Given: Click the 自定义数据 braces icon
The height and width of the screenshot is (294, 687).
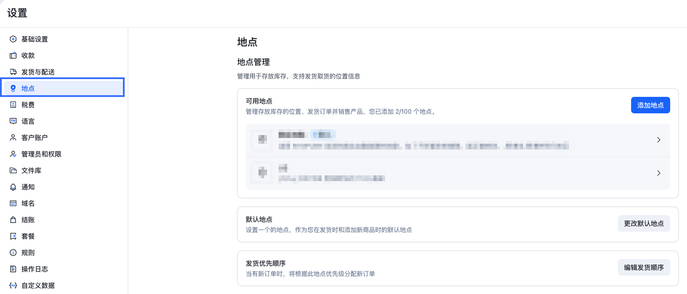Looking at the screenshot, I should (x=13, y=285).
